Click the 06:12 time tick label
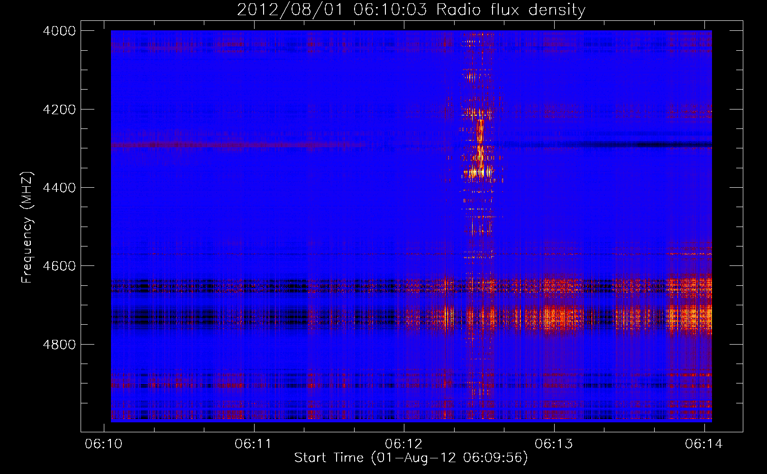The image size is (767, 474). click(403, 444)
